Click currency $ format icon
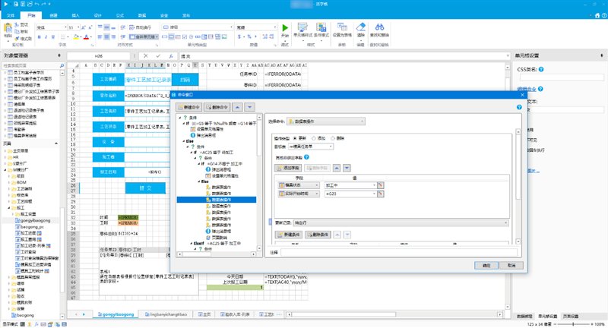608x328 pixels. (x=239, y=36)
